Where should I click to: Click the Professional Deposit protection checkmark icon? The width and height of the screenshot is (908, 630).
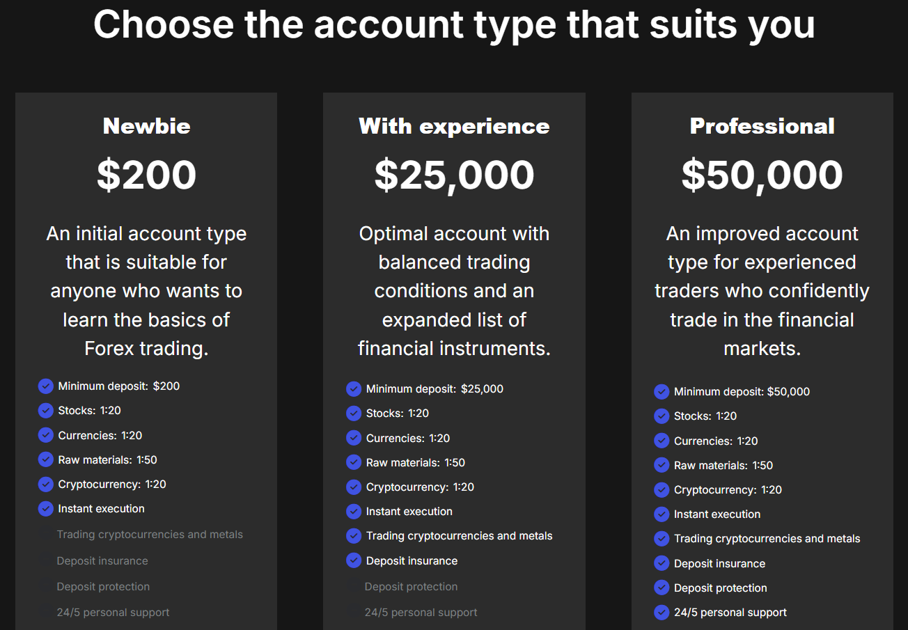[x=662, y=588]
